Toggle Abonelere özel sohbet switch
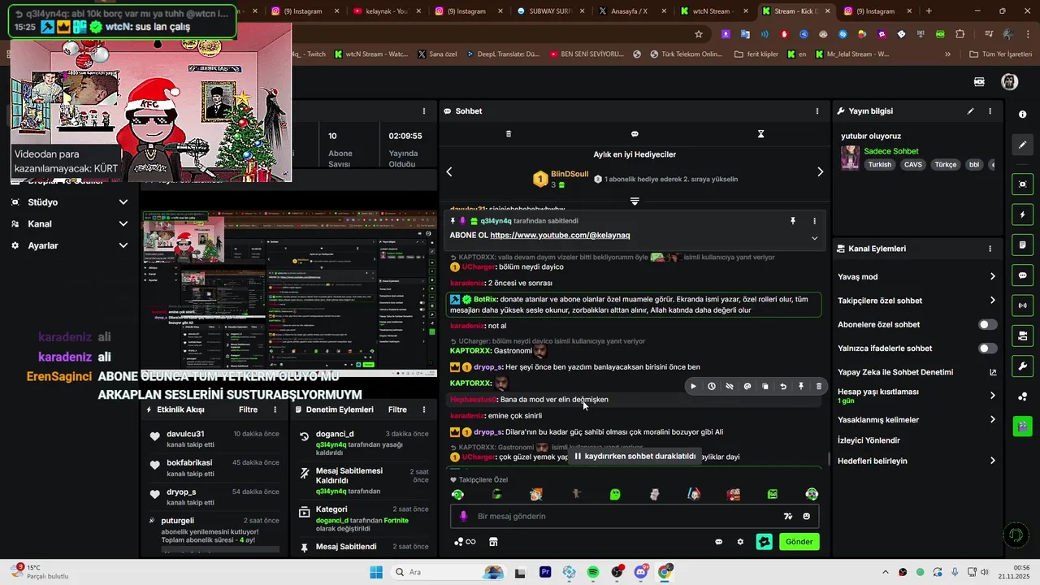 tap(987, 324)
